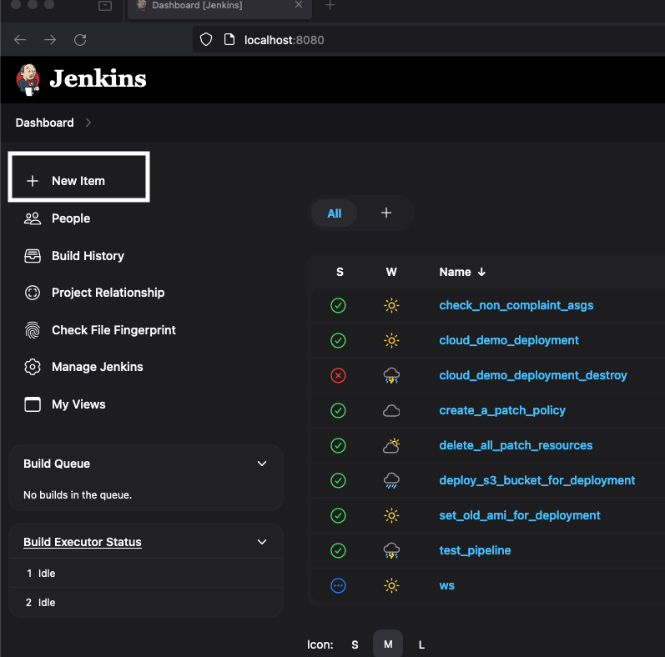Click the Build History inbox icon
This screenshot has width=665, height=657.
click(x=33, y=256)
